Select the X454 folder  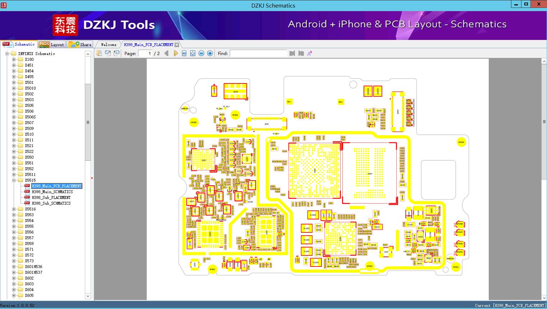[29, 71]
